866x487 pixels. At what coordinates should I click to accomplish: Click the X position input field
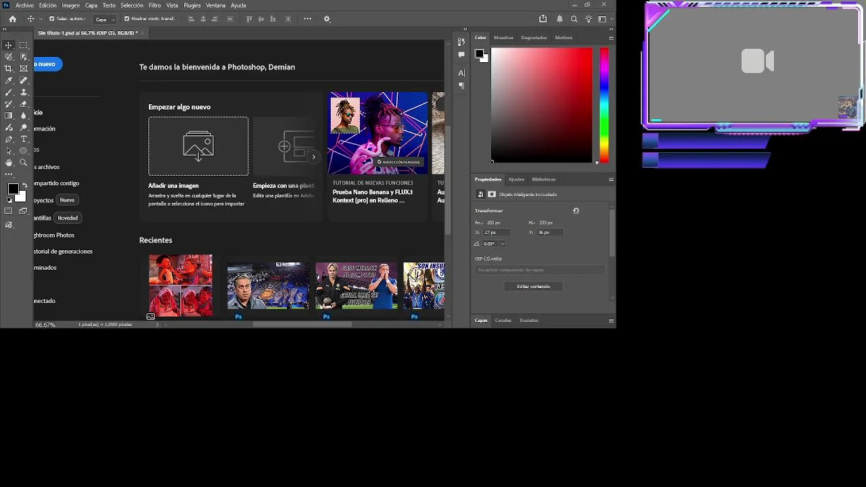pyautogui.click(x=495, y=232)
